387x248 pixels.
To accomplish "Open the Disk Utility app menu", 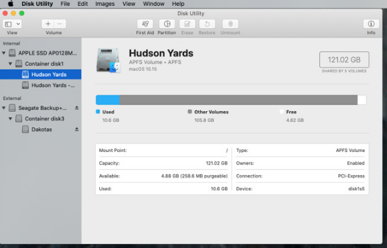I will [x=38, y=4].
